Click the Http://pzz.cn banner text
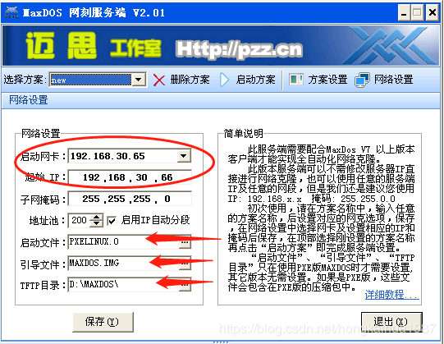The image size is (444, 344). pyautogui.click(x=240, y=49)
